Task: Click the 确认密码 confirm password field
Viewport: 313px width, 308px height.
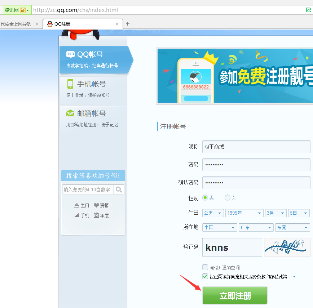Action: tap(256, 183)
